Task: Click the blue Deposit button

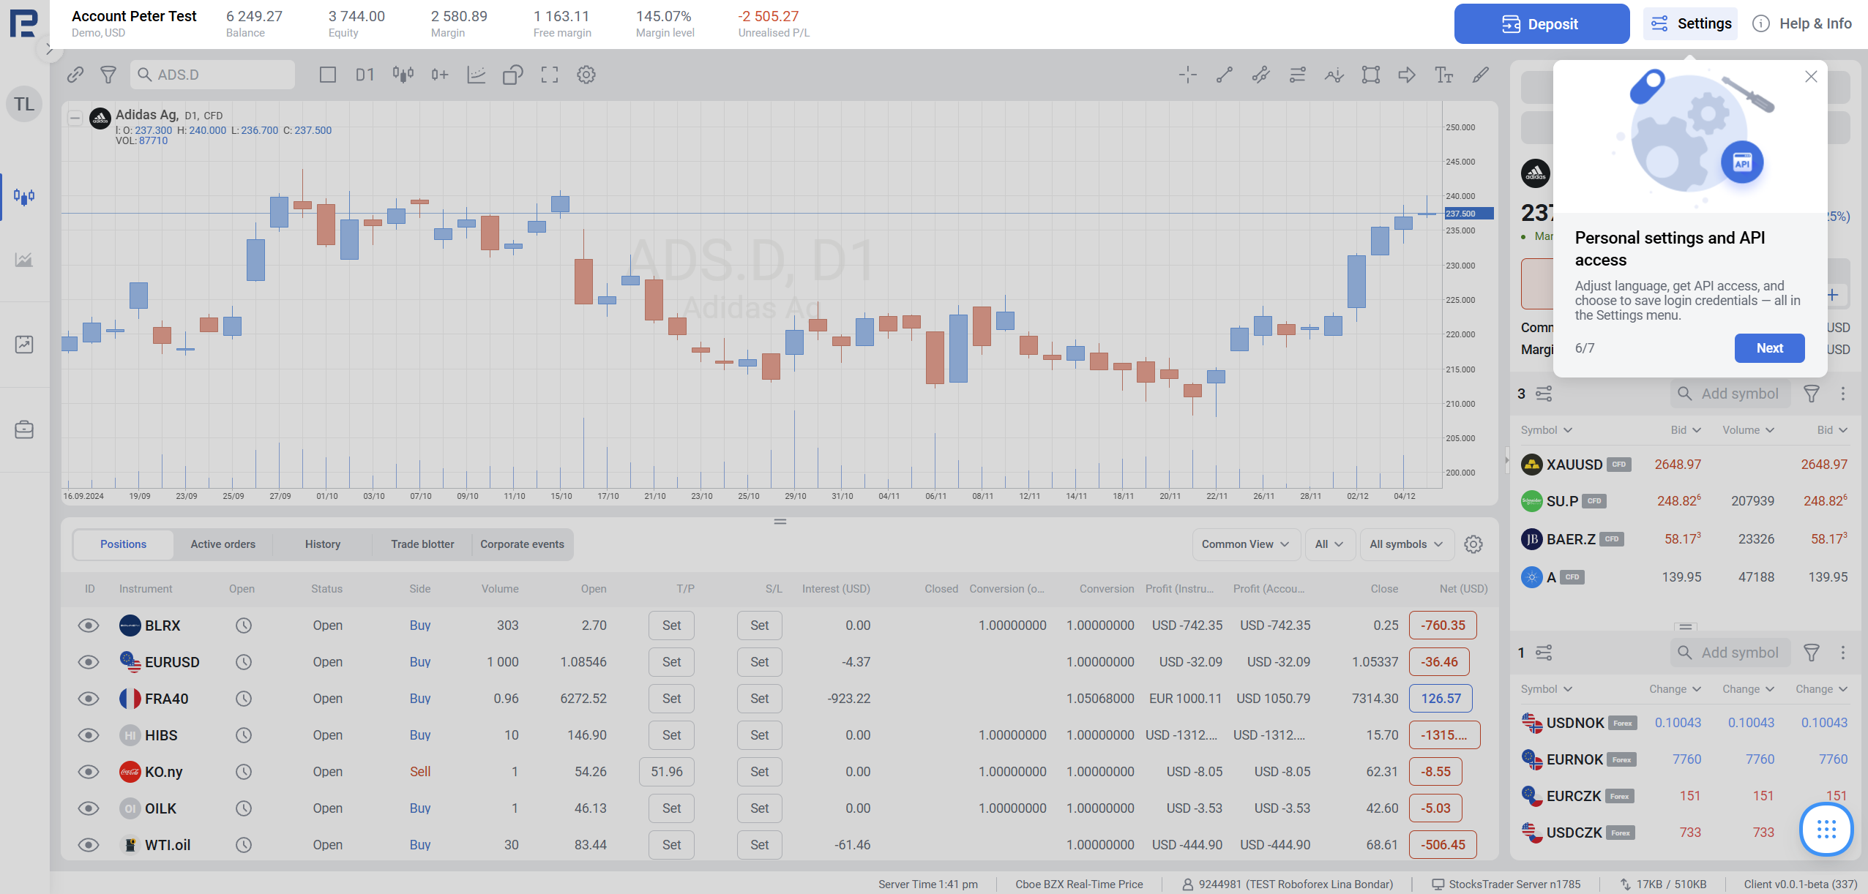Action: click(x=1542, y=24)
